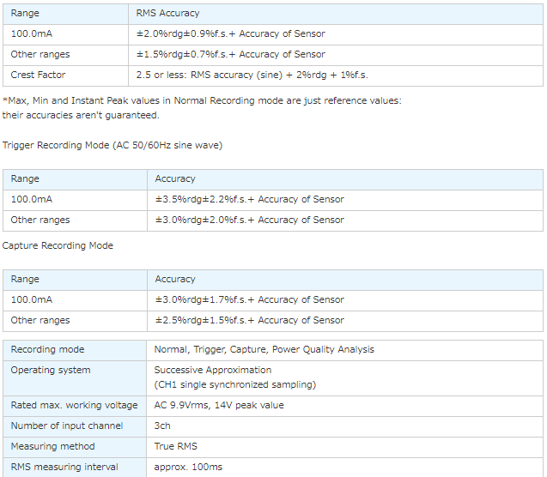
Task: Click the ±1.5%rdg±0.7%f.s. accuracy cell
Action: [230, 55]
